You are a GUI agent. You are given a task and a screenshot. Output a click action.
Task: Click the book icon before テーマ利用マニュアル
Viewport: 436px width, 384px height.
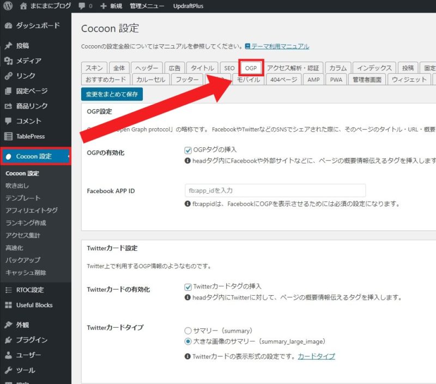(247, 46)
